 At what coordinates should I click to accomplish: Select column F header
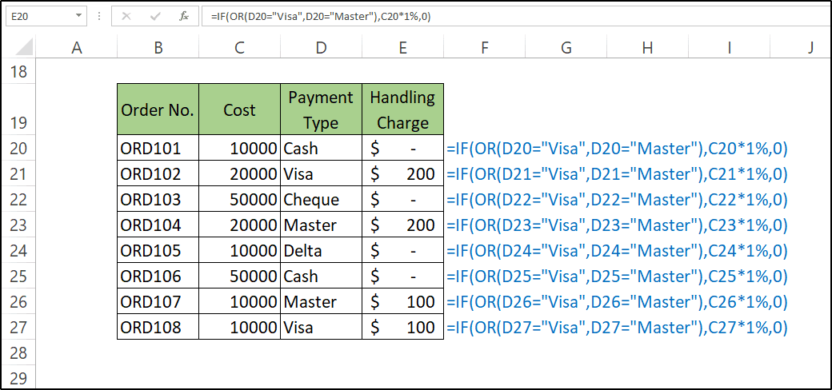485,48
